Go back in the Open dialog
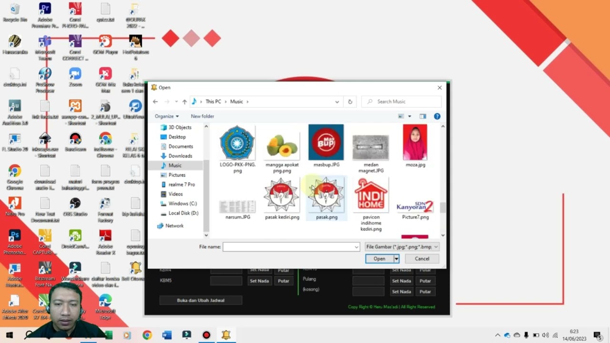Viewport: 610px width, 343px height. click(x=155, y=101)
